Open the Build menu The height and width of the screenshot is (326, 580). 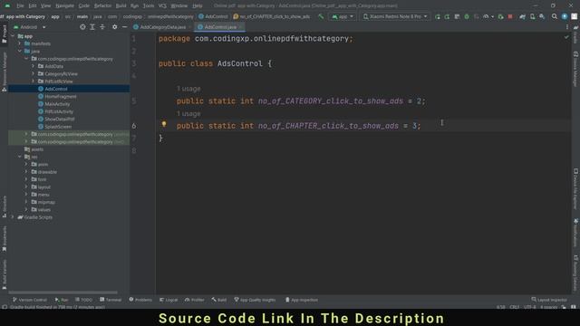(121, 5)
